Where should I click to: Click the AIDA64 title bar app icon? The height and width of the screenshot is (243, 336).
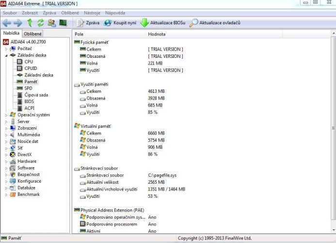click(3, 4)
